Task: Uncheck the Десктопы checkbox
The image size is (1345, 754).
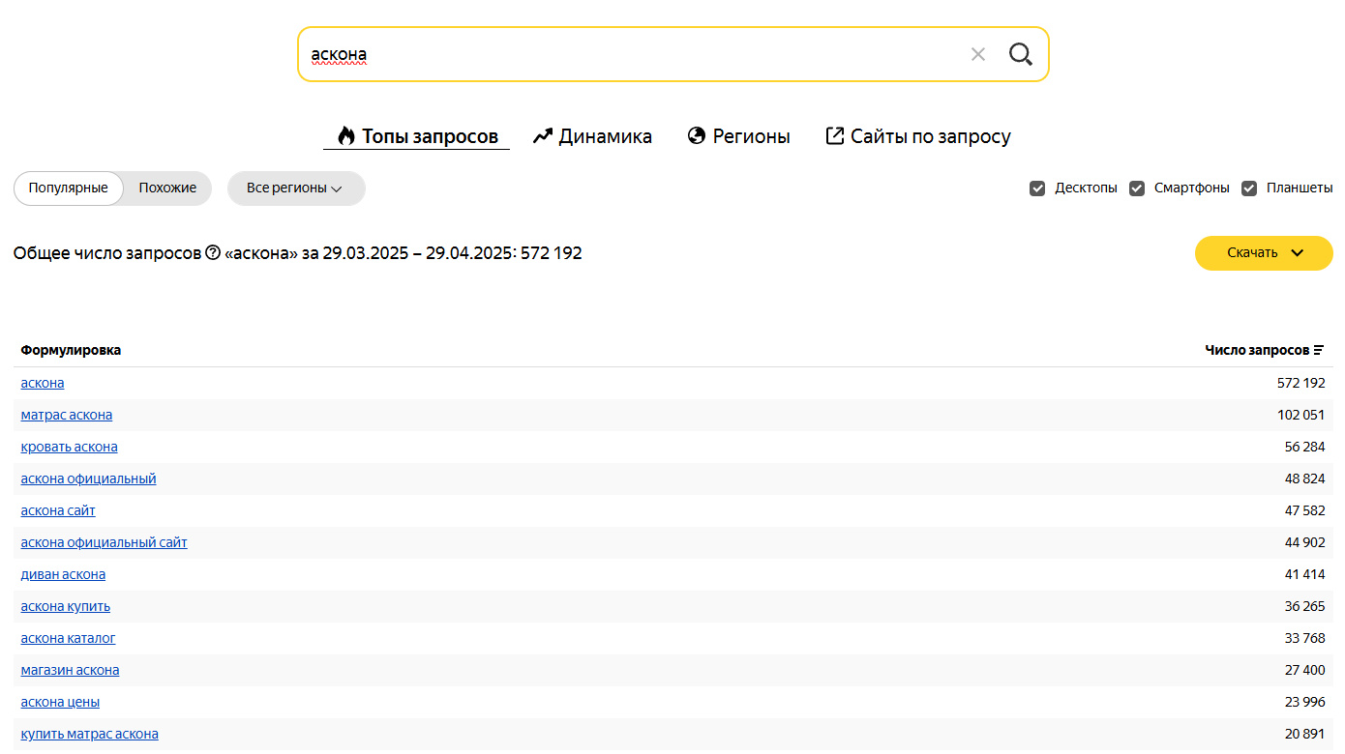Action: pos(1037,188)
